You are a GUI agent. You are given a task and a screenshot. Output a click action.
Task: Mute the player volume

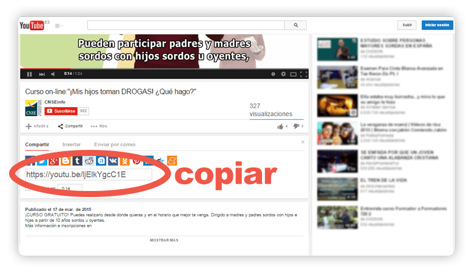point(53,74)
